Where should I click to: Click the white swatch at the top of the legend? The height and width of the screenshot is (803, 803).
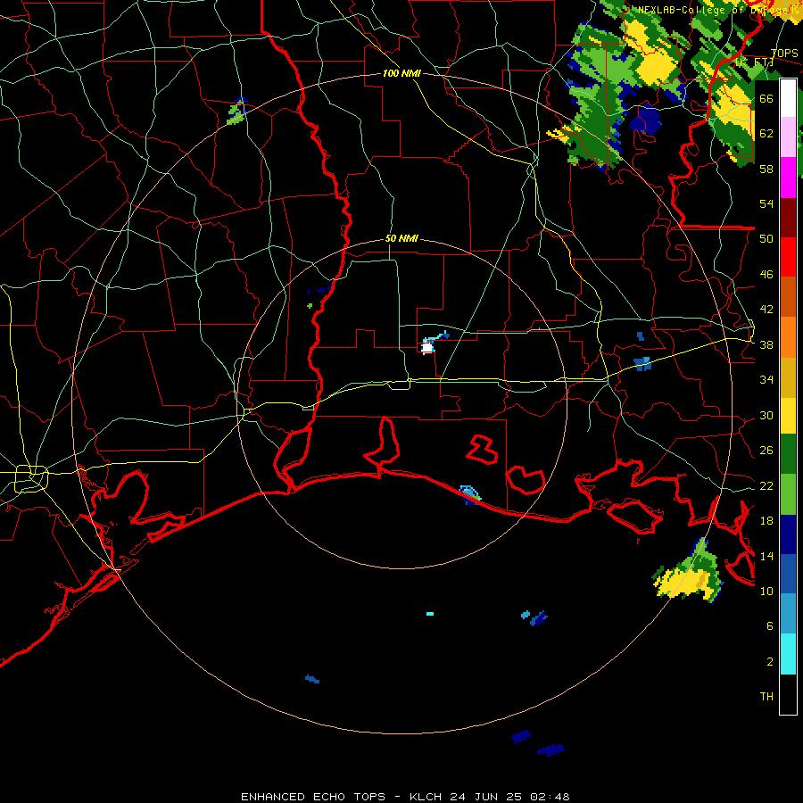pos(788,98)
